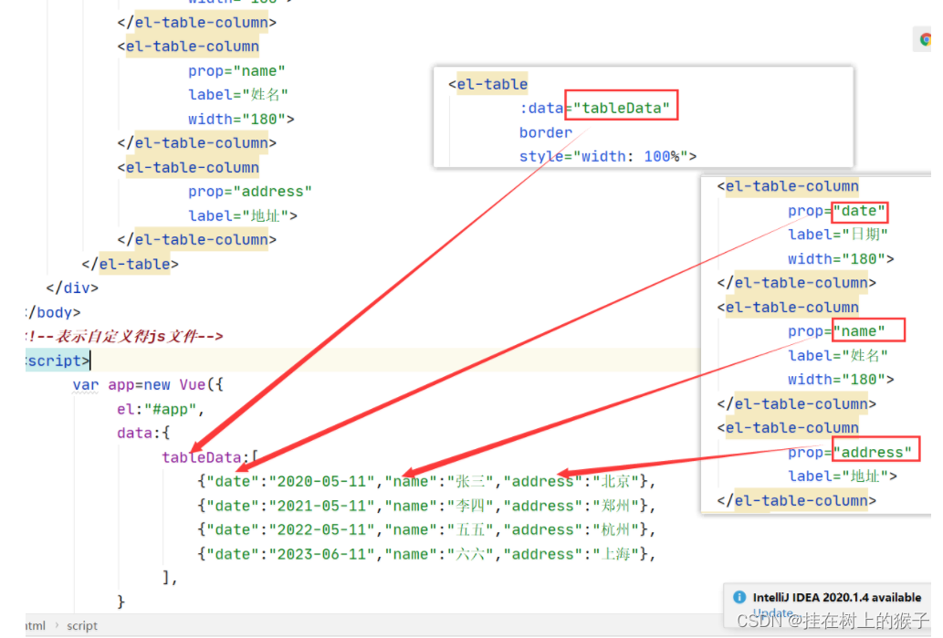Image resolution: width=943 pixels, height=638 pixels.
Task: Click the data row with date 2023-06-11
Action: 426,554
